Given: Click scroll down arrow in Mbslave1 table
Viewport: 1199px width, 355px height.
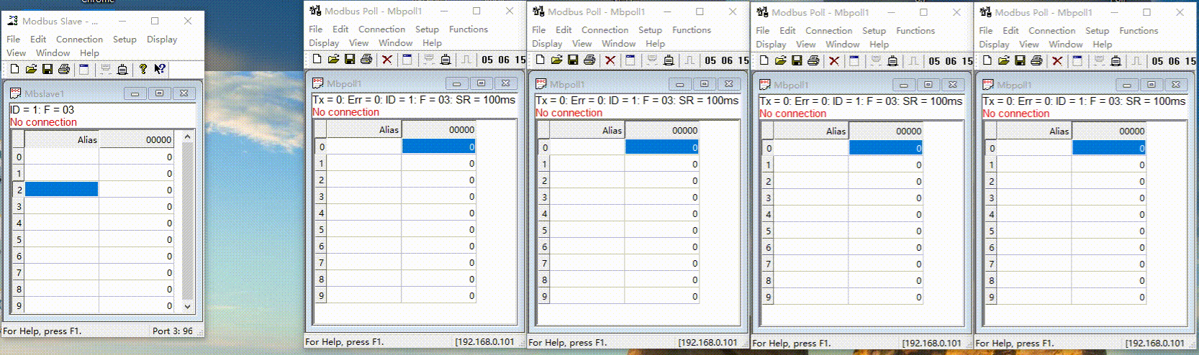Looking at the screenshot, I should [x=188, y=306].
